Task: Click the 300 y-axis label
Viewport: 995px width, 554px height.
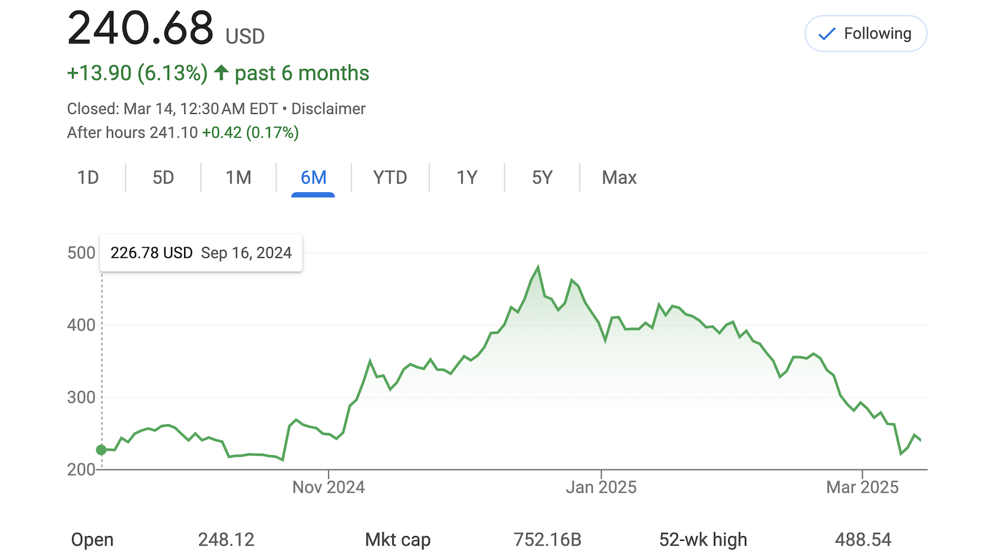Action: (x=81, y=397)
